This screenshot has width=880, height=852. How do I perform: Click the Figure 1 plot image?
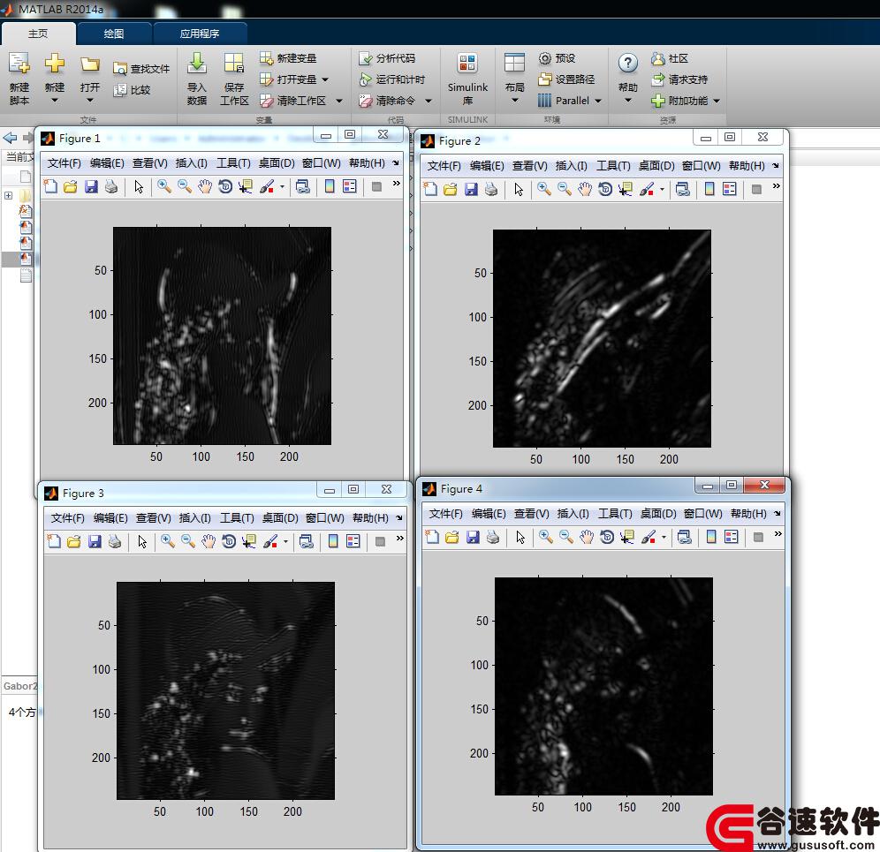pos(223,336)
